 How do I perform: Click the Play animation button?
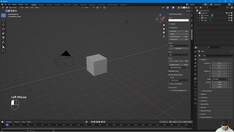(99, 122)
